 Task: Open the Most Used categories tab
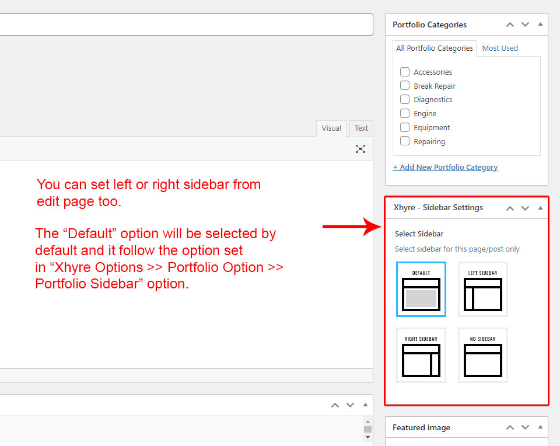click(500, 48)
